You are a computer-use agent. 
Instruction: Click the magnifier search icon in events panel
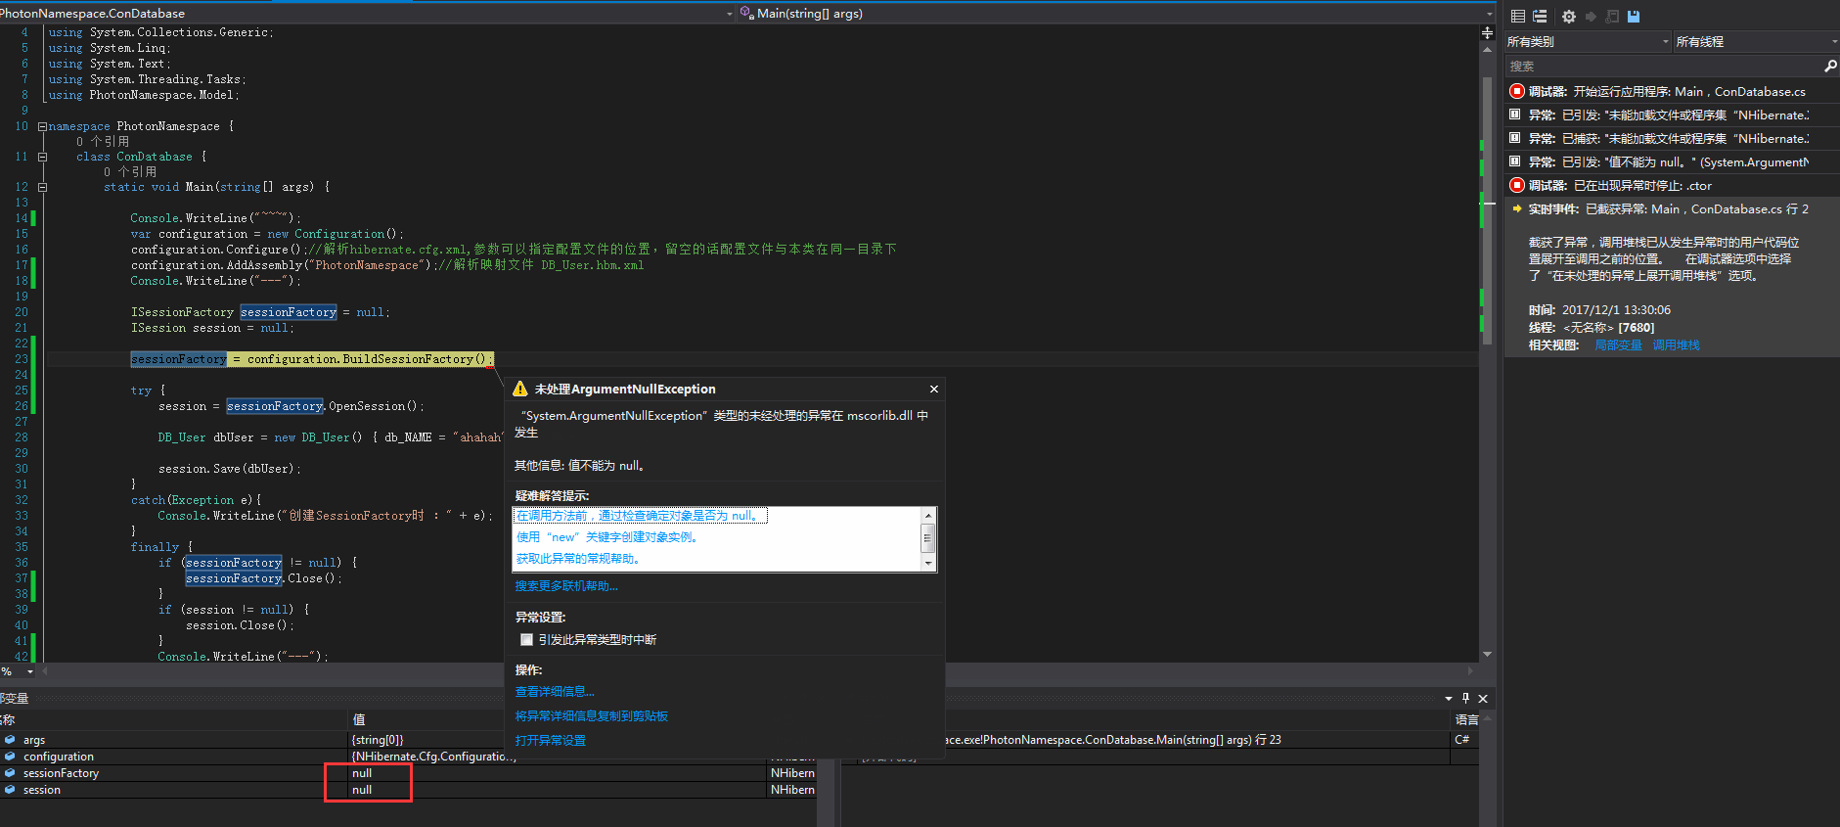[x=1830, y=67]
